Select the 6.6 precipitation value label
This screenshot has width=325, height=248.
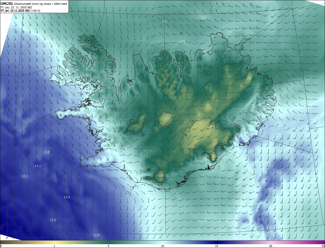pos(165,21)
